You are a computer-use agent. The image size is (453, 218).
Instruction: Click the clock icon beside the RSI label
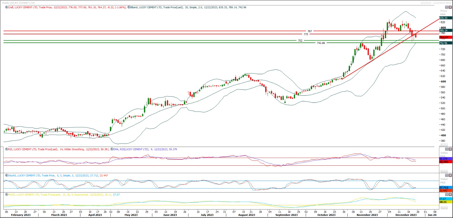[x=7, y=149]
